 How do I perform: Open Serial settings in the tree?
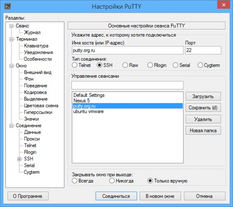[x=30, y=166]
